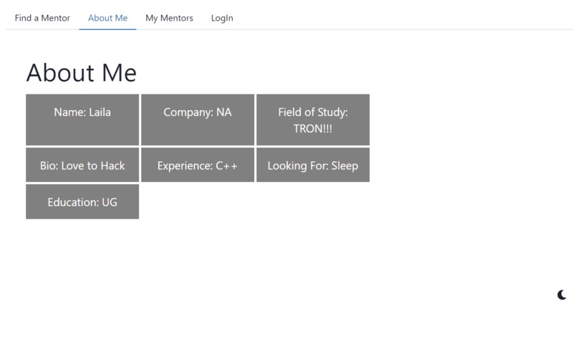Click the 'Name: Laila' card

click(82, 120)
